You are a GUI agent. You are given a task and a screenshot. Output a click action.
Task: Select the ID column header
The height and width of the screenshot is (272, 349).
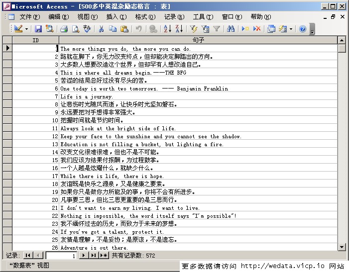point(36,40)
